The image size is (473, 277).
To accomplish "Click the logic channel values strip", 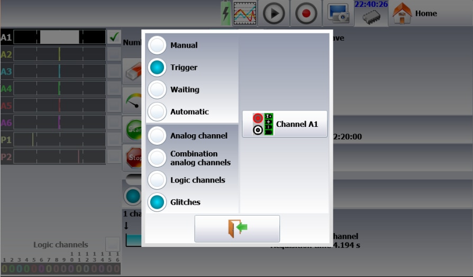I will coord(61,269).
